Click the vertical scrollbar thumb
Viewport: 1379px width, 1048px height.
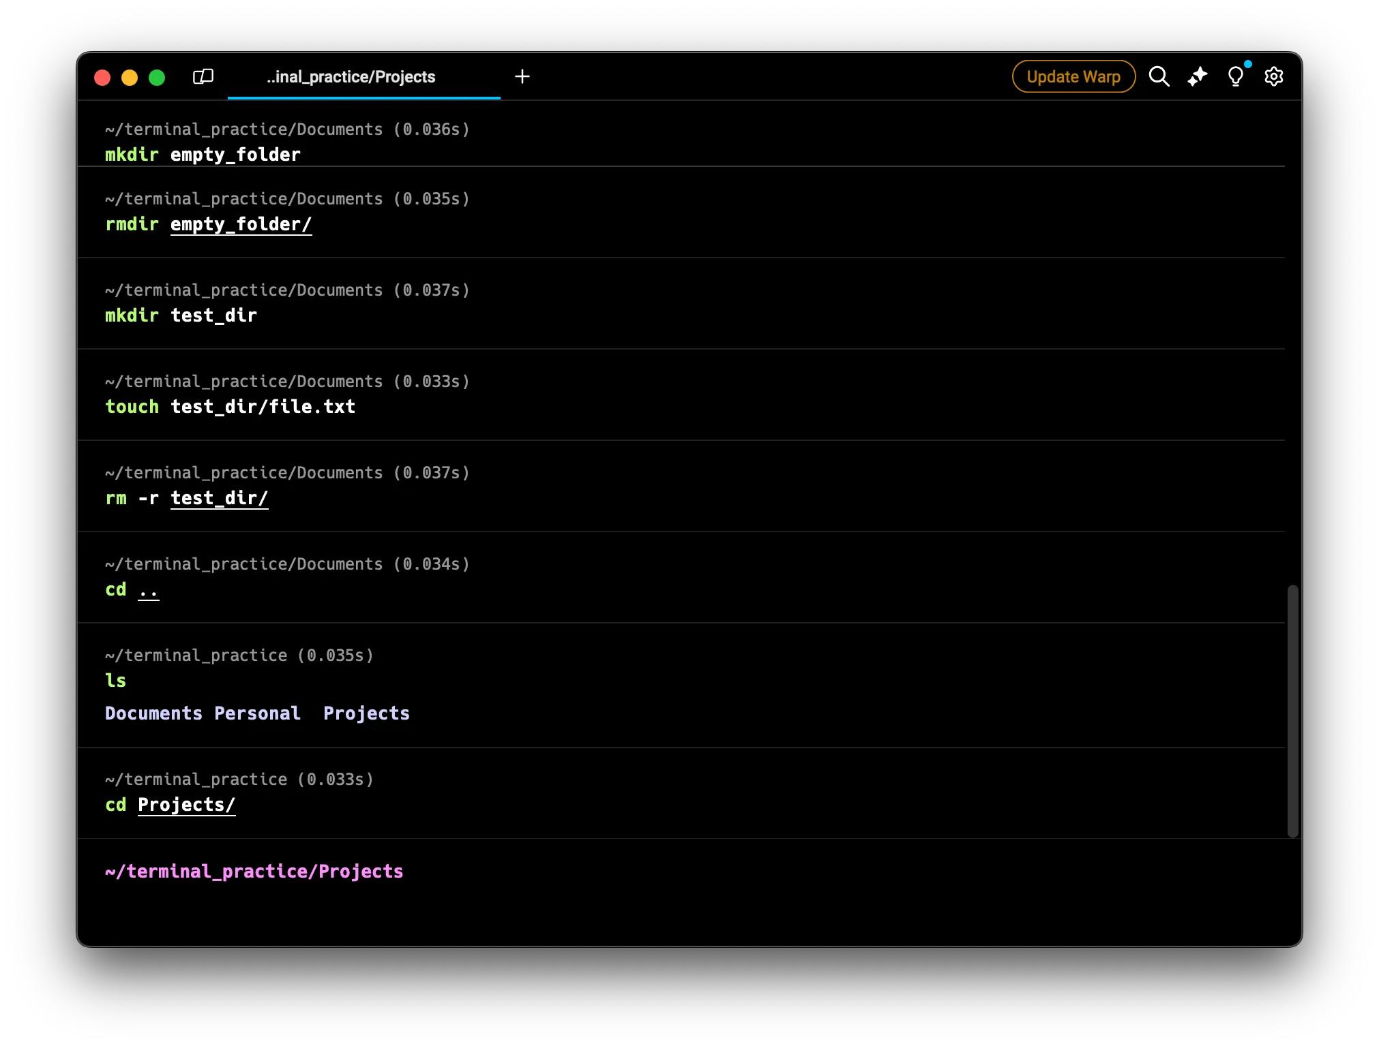click(x=1292, y=710)
